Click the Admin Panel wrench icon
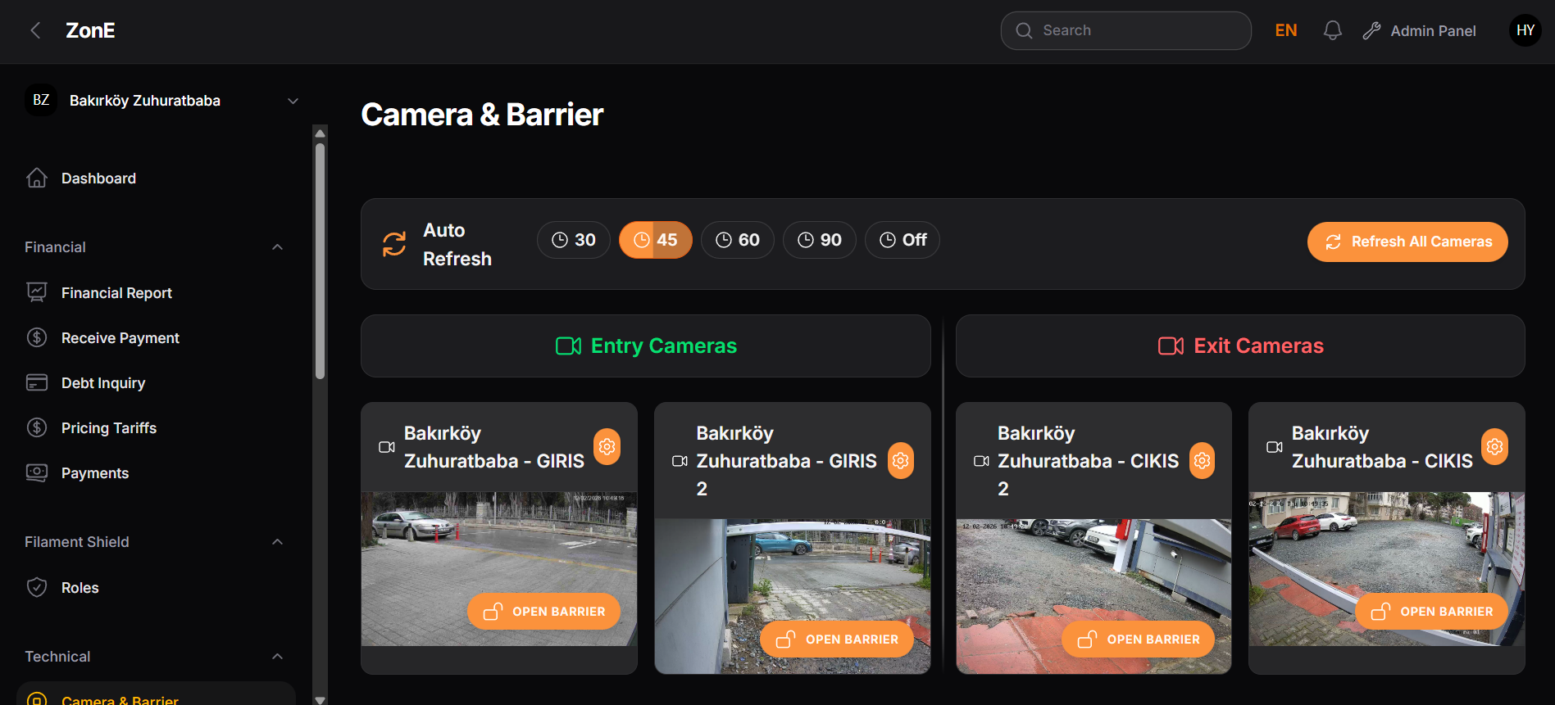 click(1371, 31)
